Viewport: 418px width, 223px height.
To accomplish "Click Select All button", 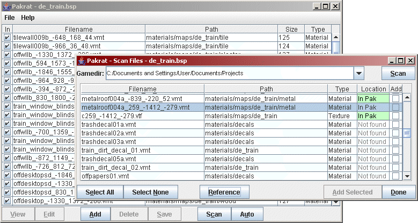I will pos(100,192).
